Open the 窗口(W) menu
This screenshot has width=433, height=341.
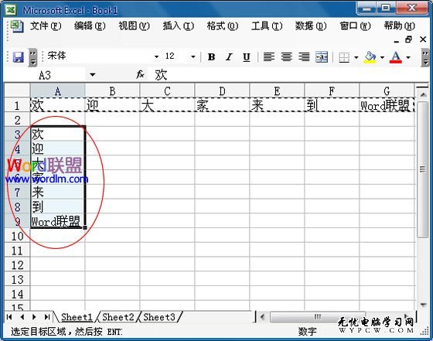pos(355,26)
